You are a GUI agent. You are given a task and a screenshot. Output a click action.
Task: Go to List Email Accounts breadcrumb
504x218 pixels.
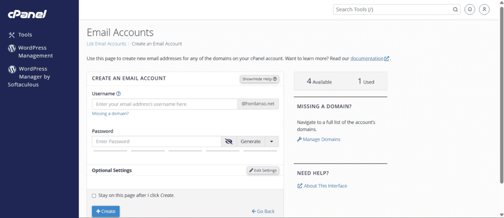click(106, 44)
